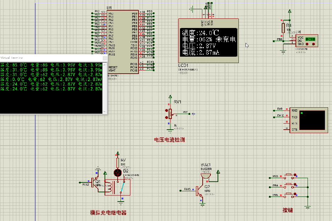Click right red temperature button on DS18B20 sensor

click(313, 45)
